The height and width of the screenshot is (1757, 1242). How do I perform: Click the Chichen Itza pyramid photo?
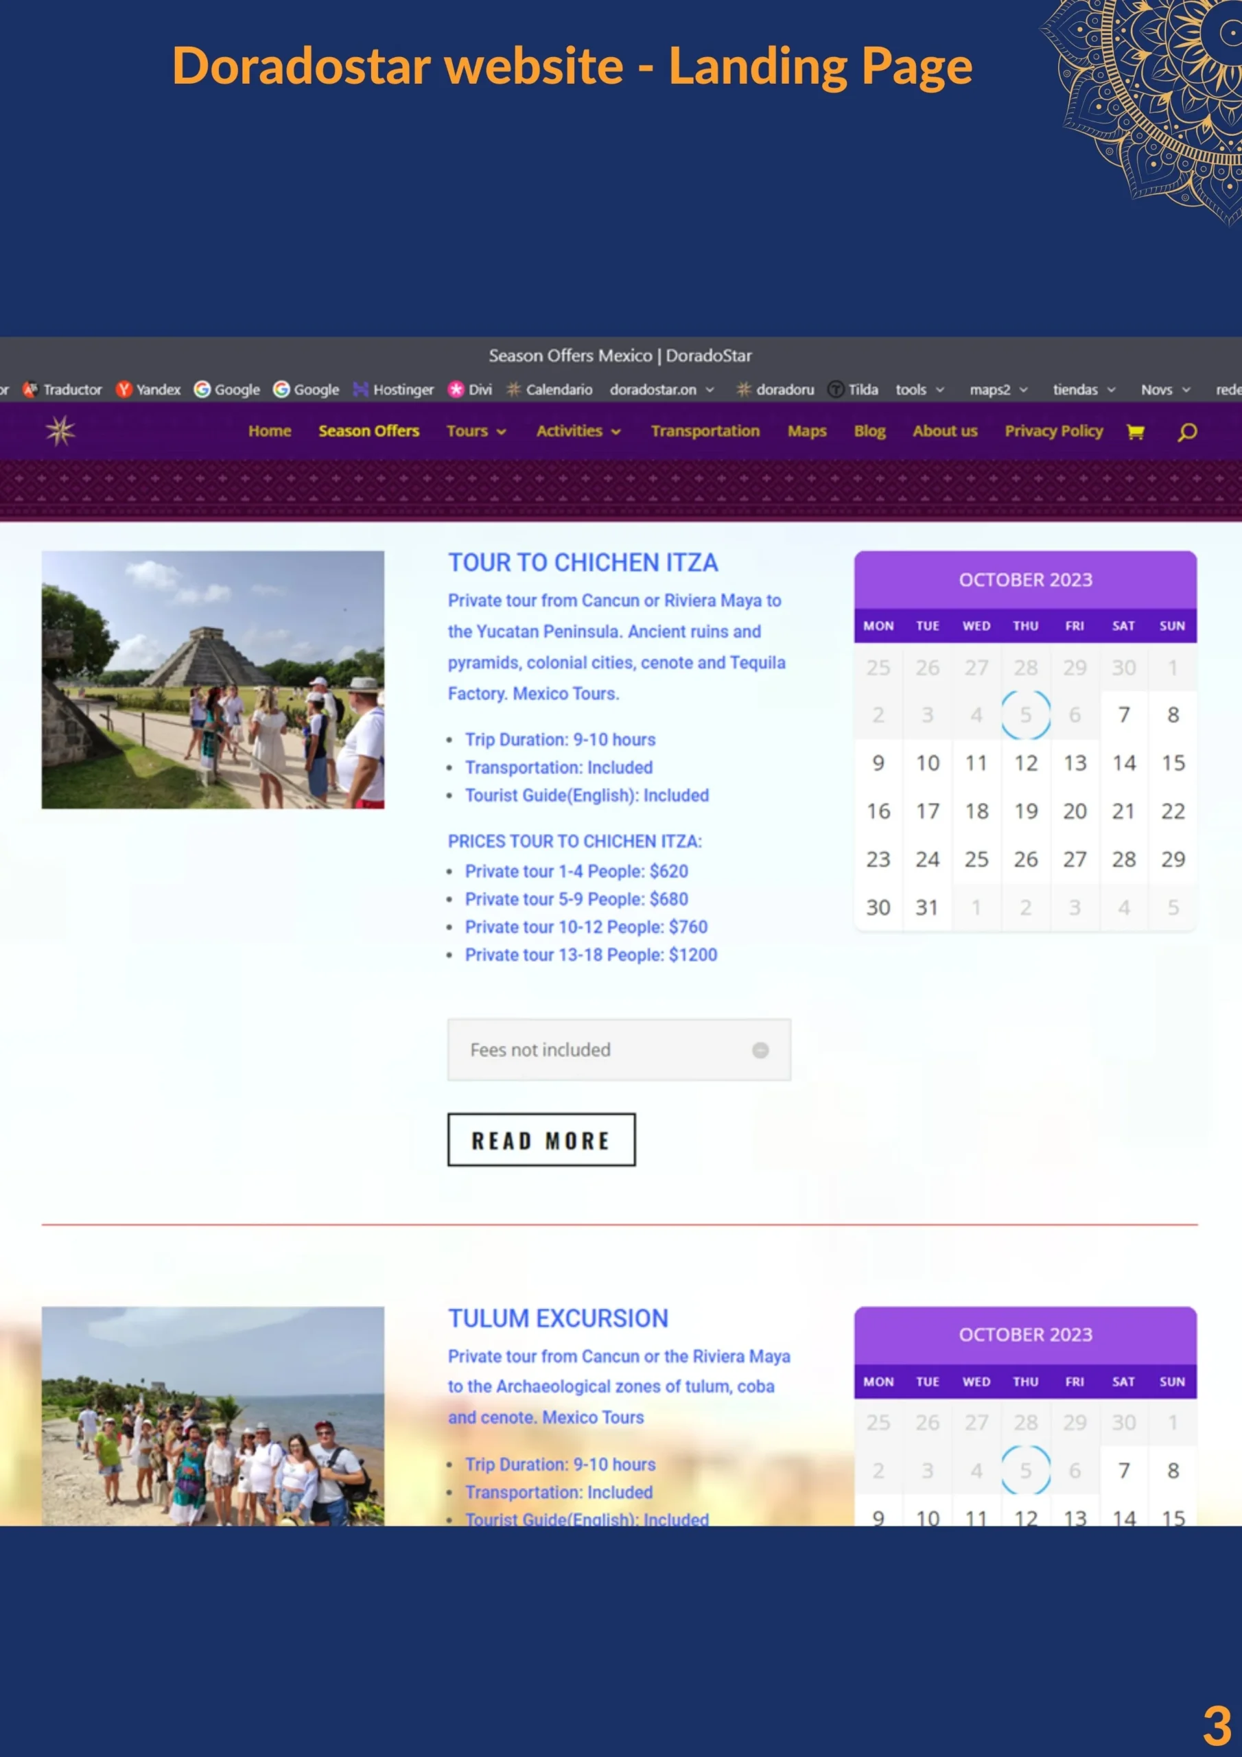click(213, 679)
